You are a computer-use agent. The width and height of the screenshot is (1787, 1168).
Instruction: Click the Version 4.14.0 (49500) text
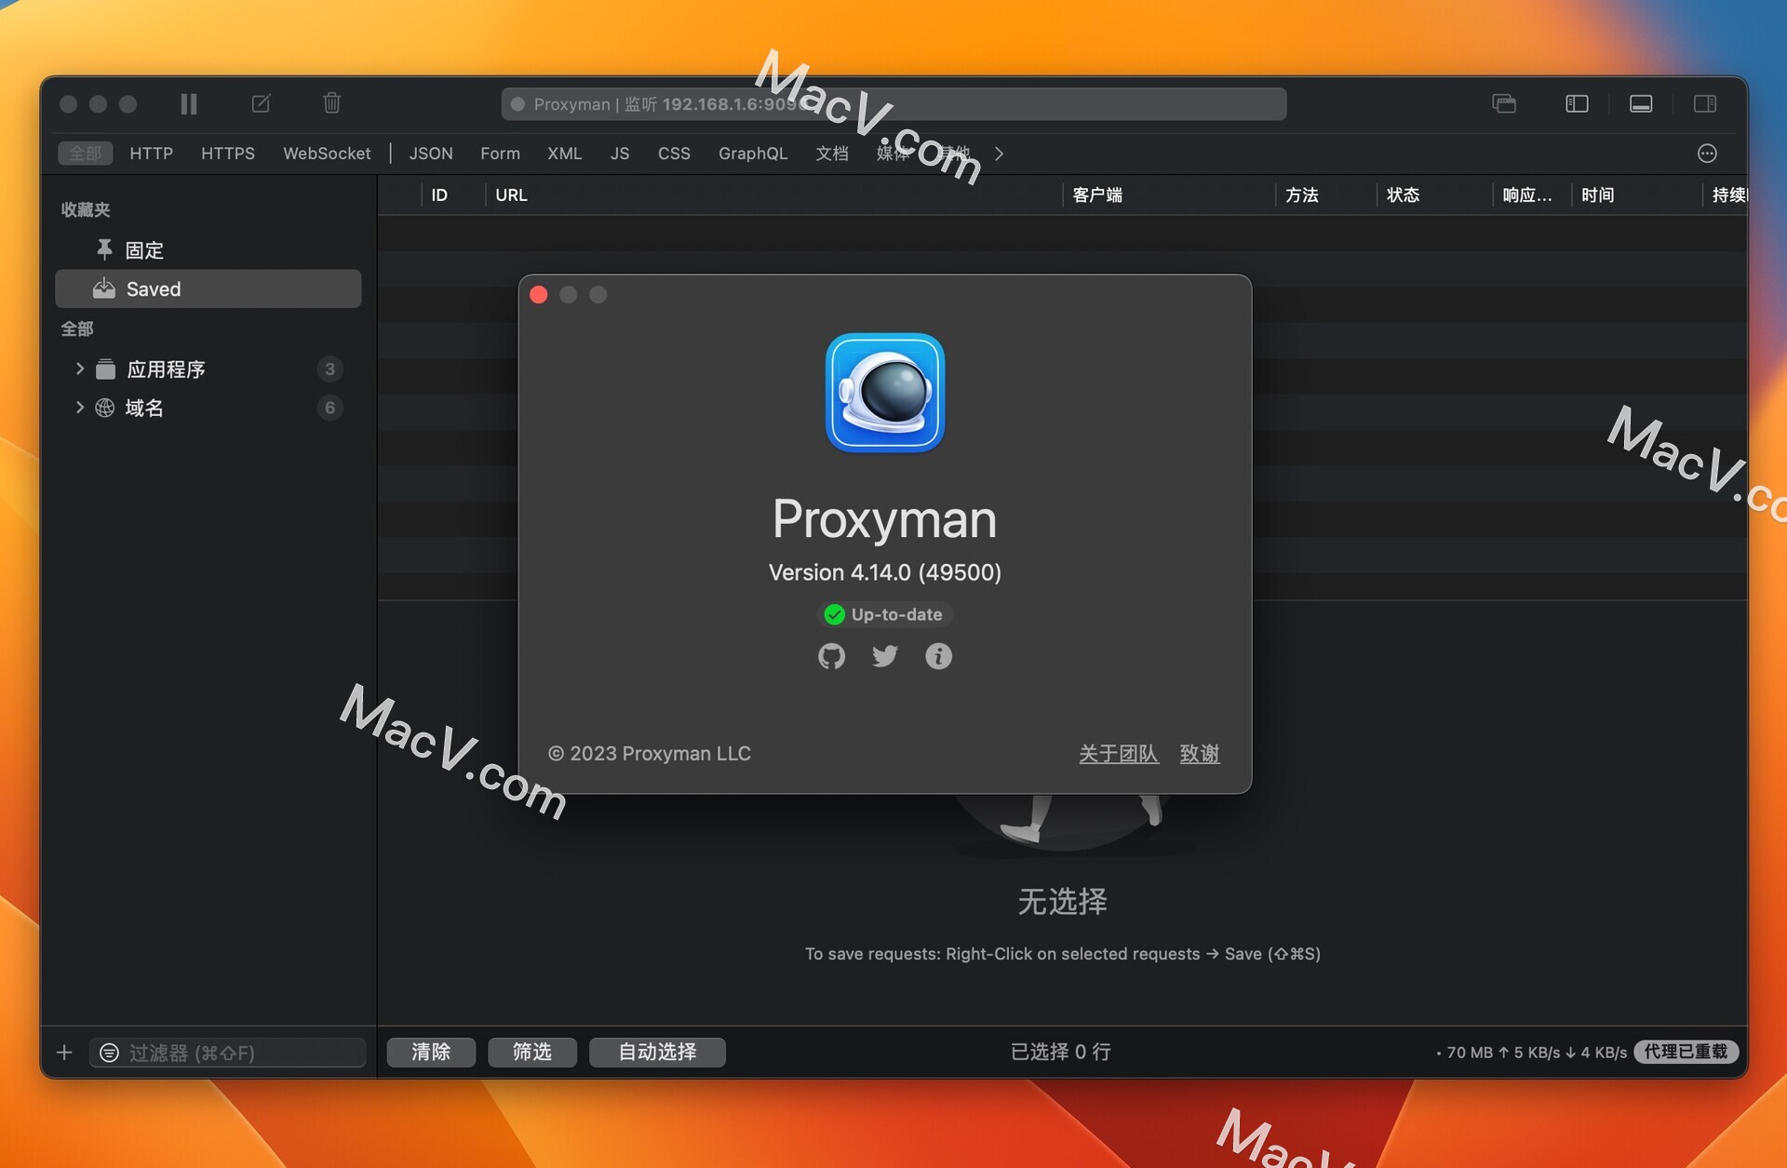(885, 572)
